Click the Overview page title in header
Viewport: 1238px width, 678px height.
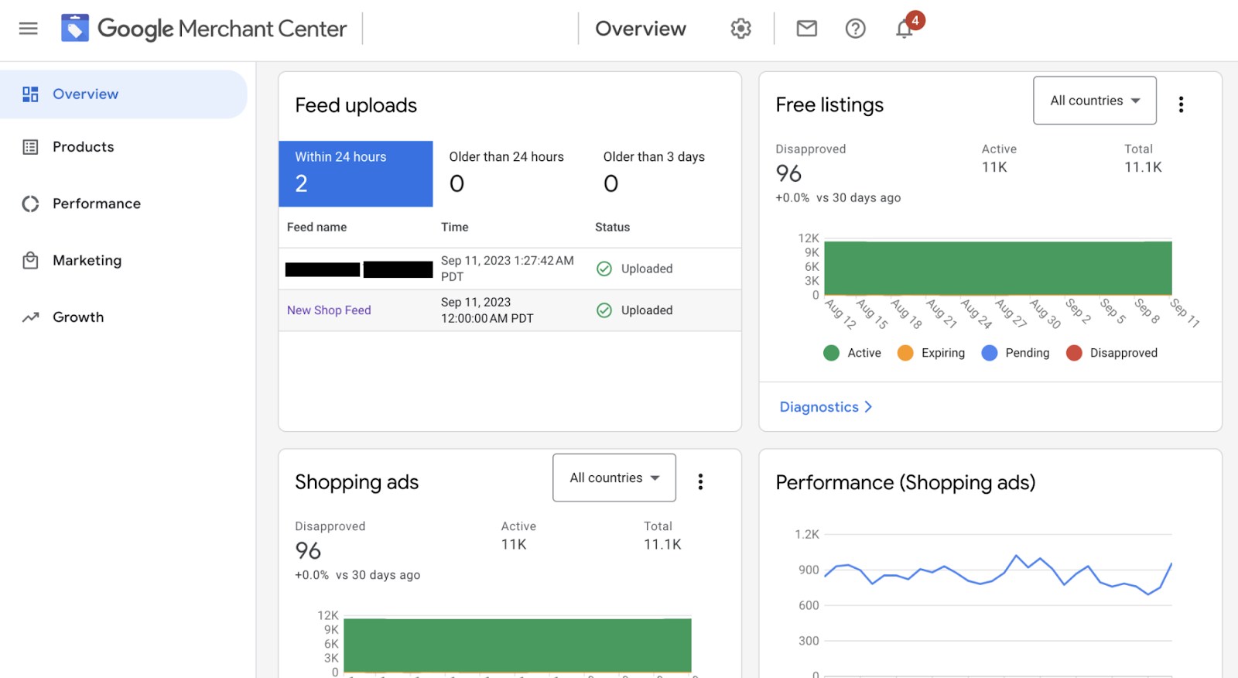[x=641, y=29]
